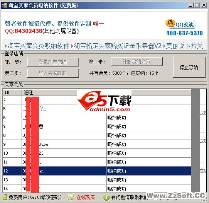This screenshot has height=203, width=209.
Task: Click 吸纳成功 status in row 10
Action: [116, 153]
